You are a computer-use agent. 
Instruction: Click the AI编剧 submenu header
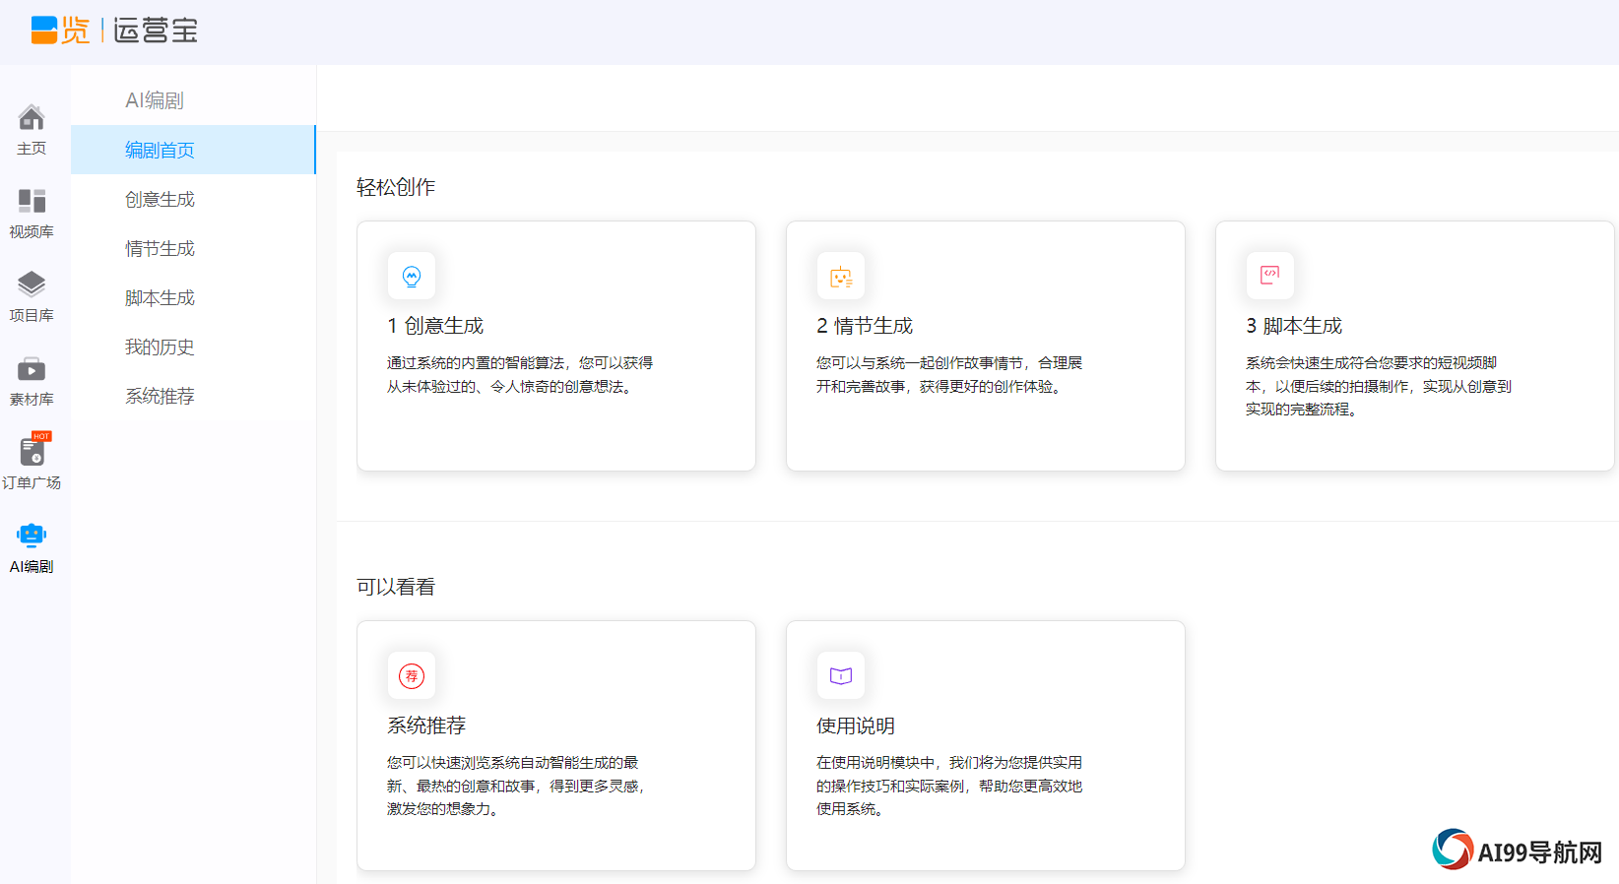[x=155, y=100]
